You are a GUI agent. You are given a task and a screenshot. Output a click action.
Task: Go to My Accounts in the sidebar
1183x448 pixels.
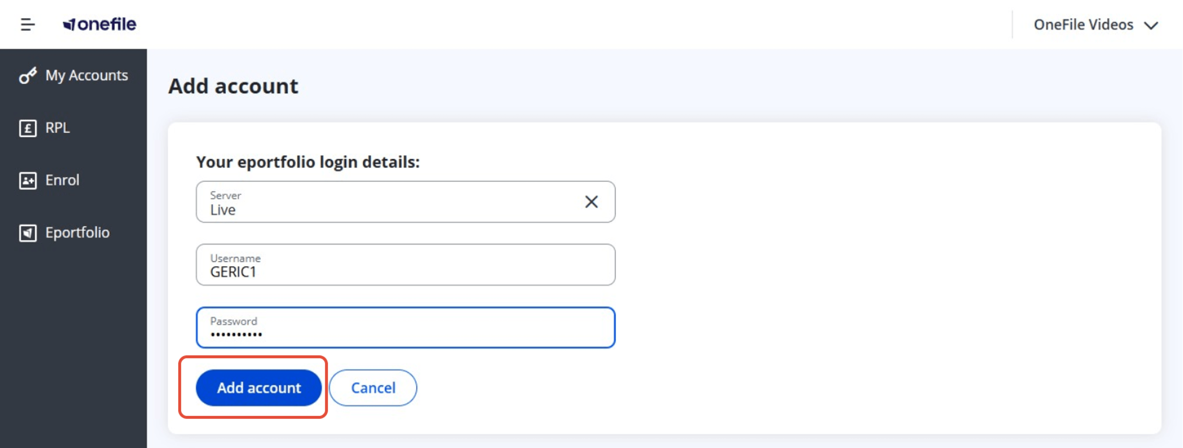74,75
